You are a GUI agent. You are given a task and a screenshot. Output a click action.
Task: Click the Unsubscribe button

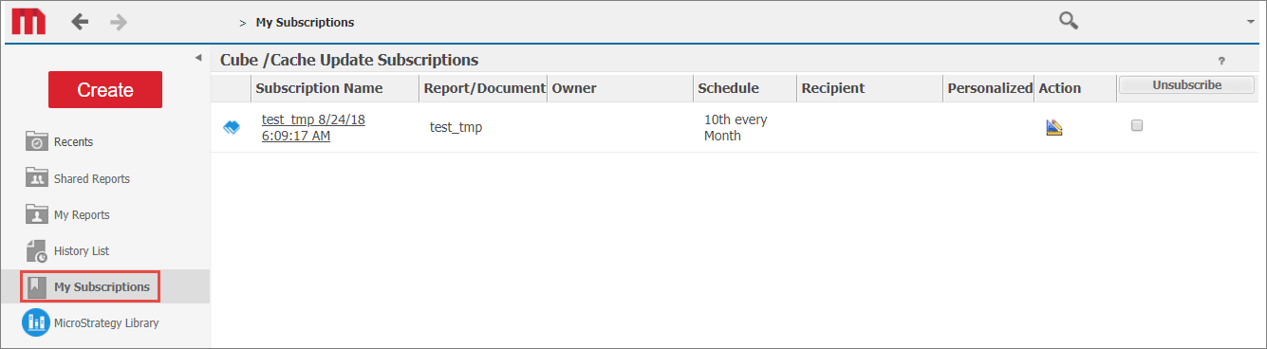[1186, 85]
